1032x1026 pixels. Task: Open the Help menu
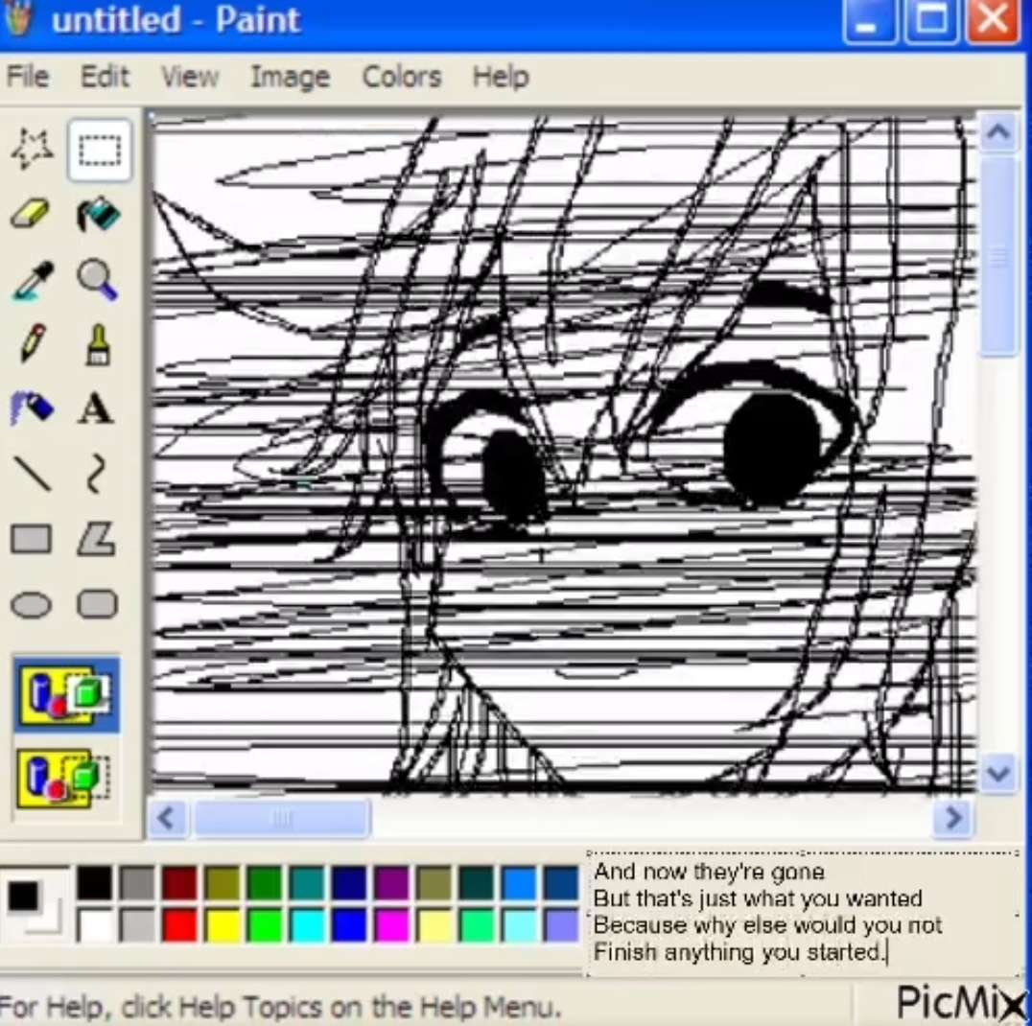501,77
